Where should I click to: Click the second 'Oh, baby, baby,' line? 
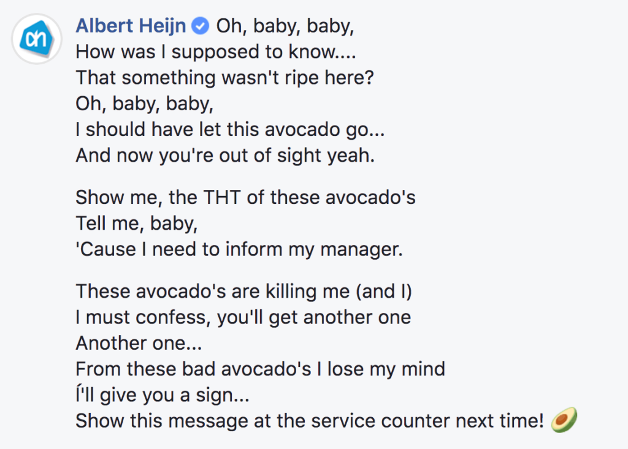(x=145, y=104)
